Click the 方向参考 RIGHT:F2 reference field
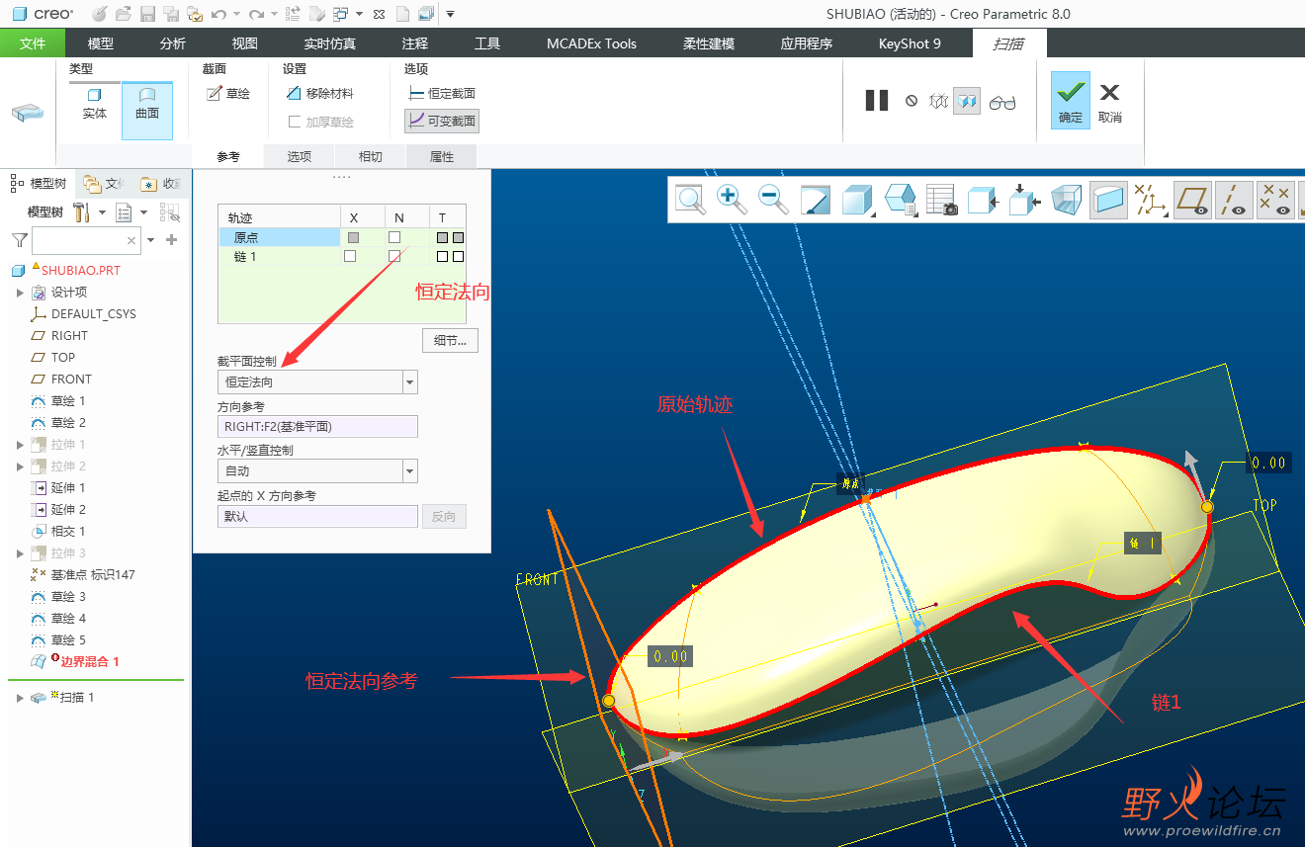 [x=317, y=427]
